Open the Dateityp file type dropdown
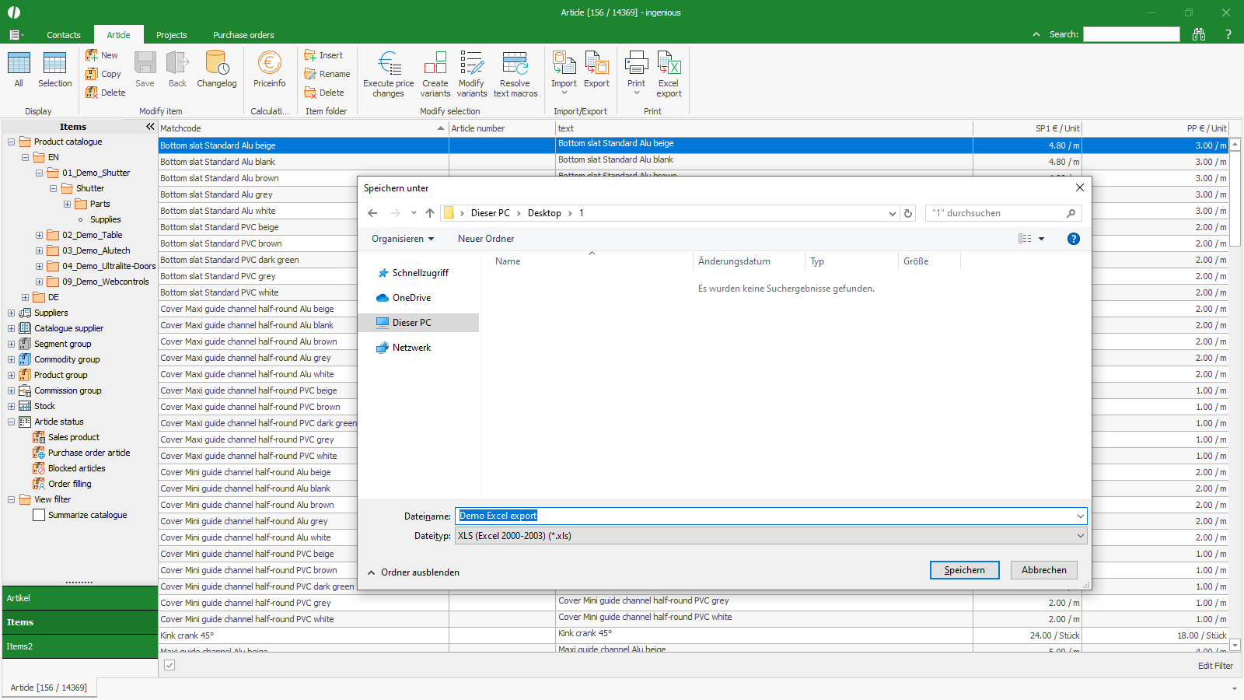 click(x=770, y=536)
